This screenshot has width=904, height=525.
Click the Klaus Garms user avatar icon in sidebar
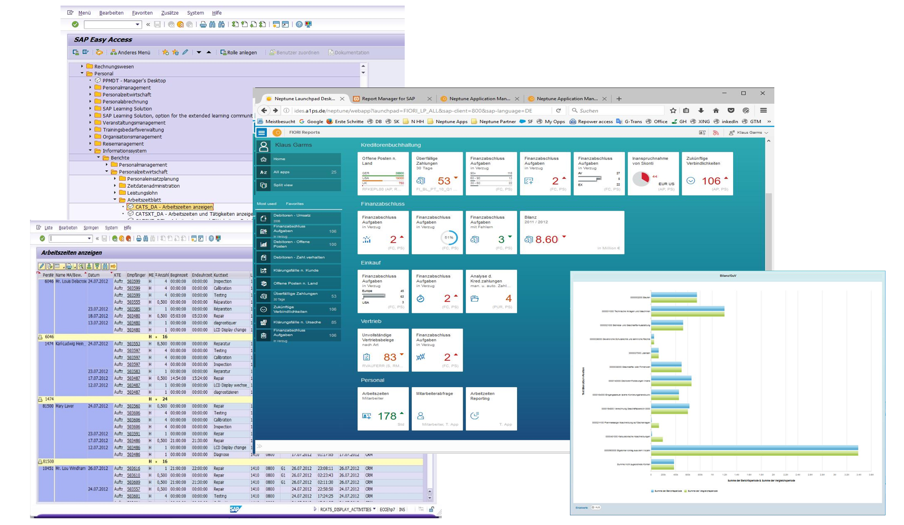click(x=263, y=147)
